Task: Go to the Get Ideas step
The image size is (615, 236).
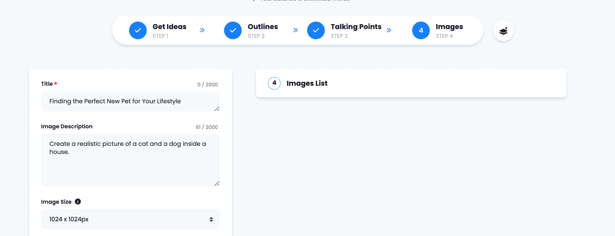Action: tap(169, 27)
